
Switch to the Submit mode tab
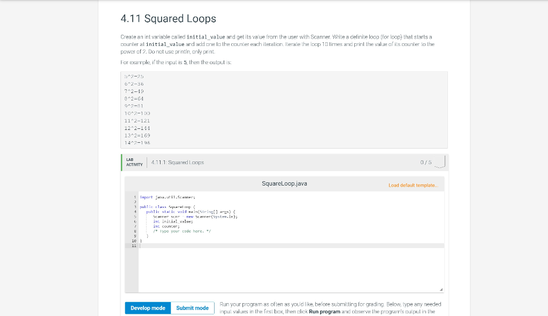[x=192, y=307]
